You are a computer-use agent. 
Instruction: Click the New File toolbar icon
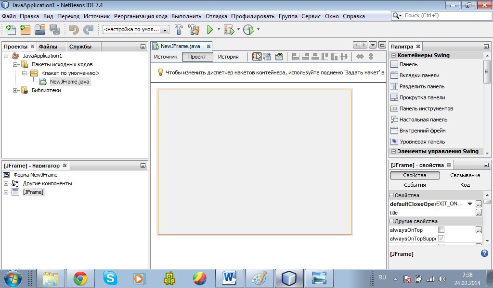(11, 29)
